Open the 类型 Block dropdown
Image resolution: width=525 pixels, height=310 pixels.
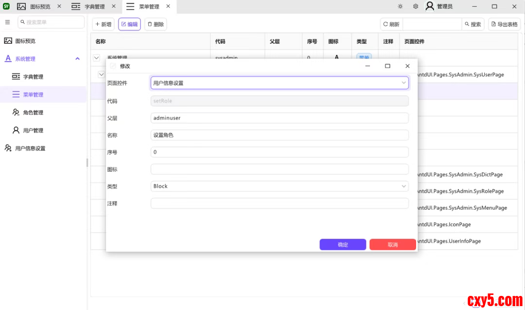pyautogui.click(x=280, y=186)
